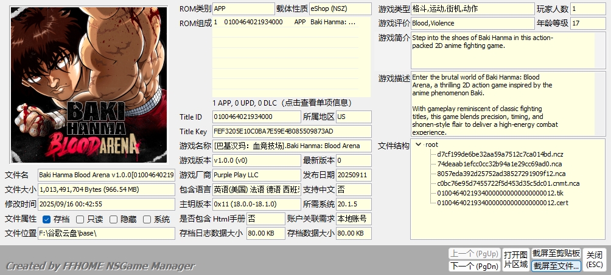Click the 最新版本 value 0
This screenshot has height=275, width=611.
[354, 160]
